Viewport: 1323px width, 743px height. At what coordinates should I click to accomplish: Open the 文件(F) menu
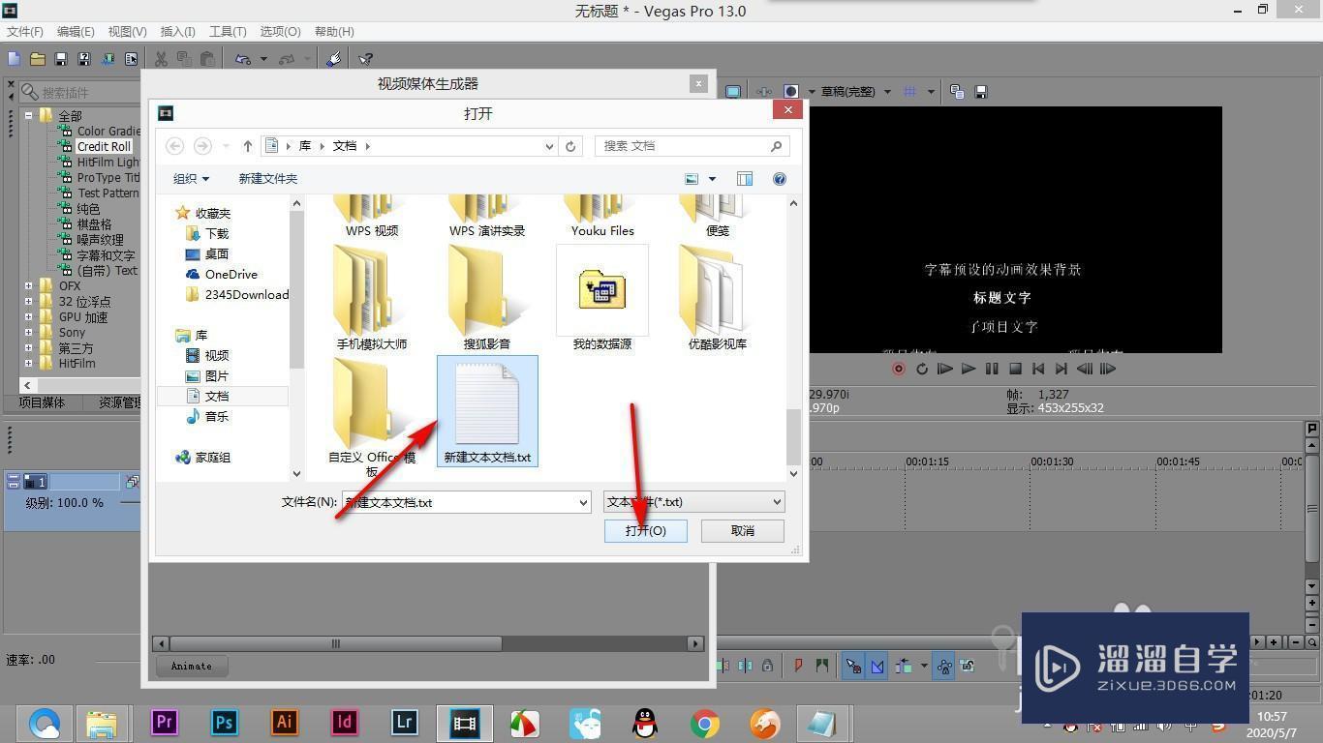[25, 32]
